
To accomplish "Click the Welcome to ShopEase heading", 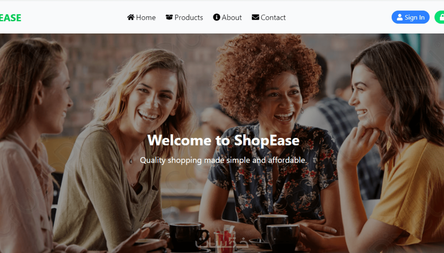I will [x=224, y=140].
